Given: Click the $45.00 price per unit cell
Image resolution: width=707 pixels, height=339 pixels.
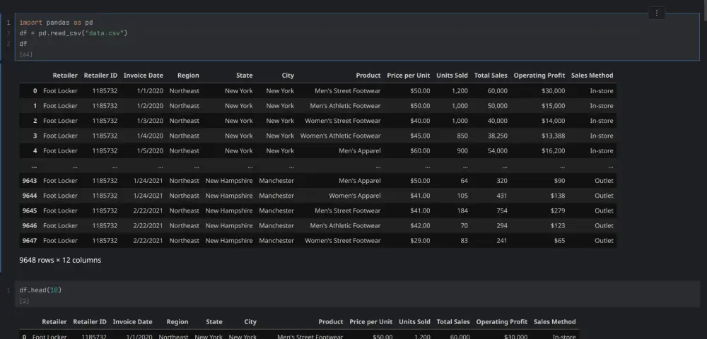Looking at the screenshot, I should point(420,136).
